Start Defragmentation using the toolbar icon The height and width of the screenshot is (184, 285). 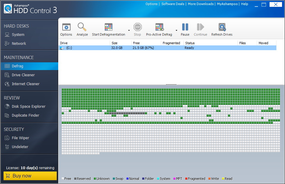pos(109,27)
